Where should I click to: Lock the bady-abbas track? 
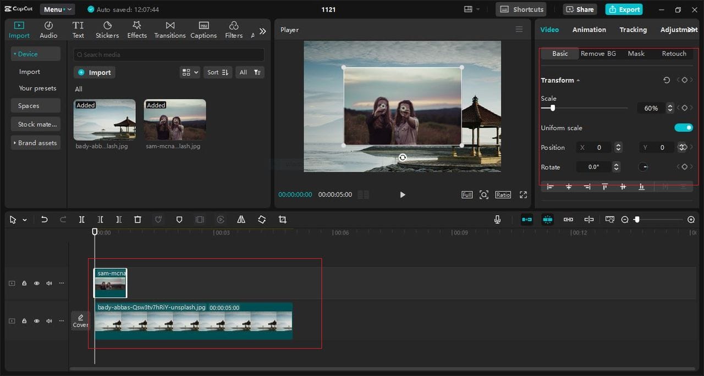coord(24,321)
